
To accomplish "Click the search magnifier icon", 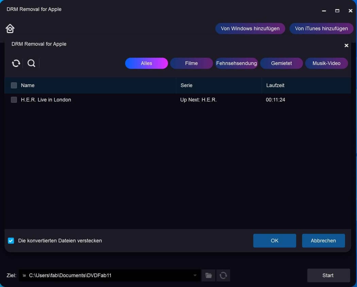I will coord(31,63).
